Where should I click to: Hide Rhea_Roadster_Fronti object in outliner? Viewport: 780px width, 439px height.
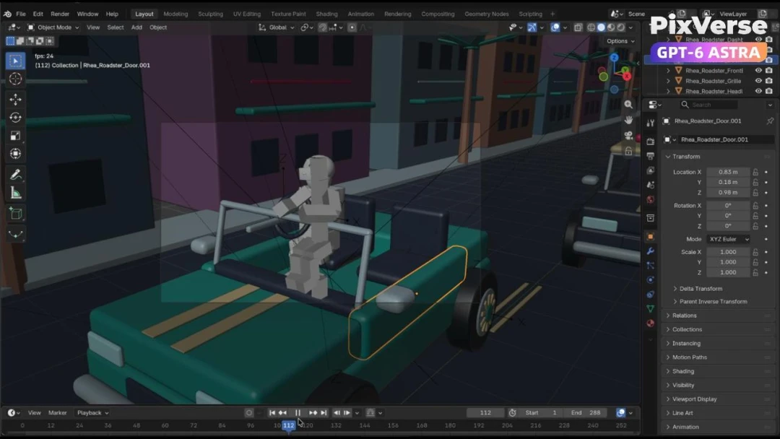[758, 71]
